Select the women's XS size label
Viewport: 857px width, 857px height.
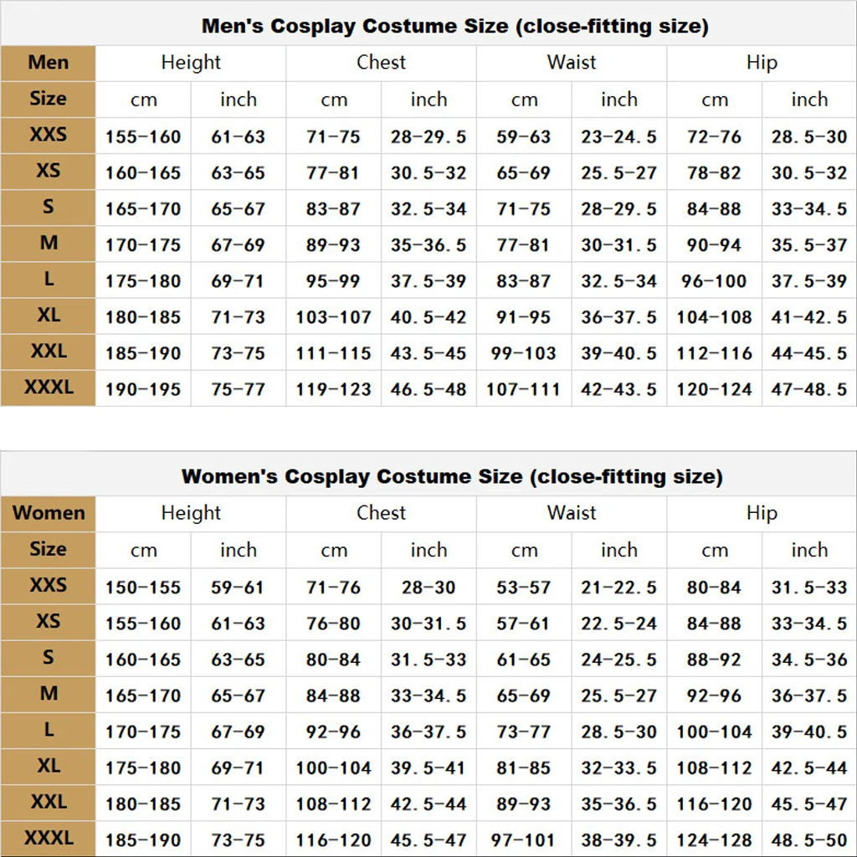click(48, 622)
